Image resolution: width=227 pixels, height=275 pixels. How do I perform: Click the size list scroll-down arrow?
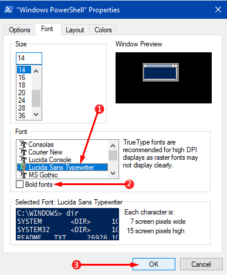[36, 114]
